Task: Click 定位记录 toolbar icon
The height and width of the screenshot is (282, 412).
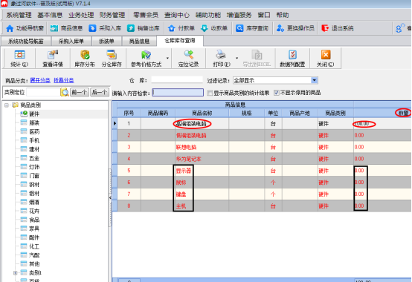Action: click(x=188, y=55)
